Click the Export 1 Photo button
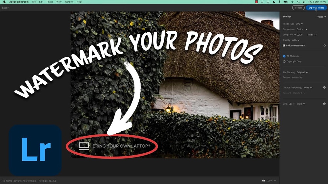The image size is (328, 184). [316, 8]
